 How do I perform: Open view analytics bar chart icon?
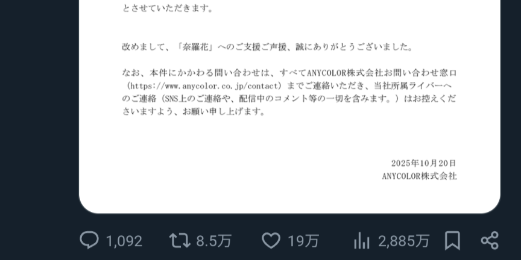point(362,240)
